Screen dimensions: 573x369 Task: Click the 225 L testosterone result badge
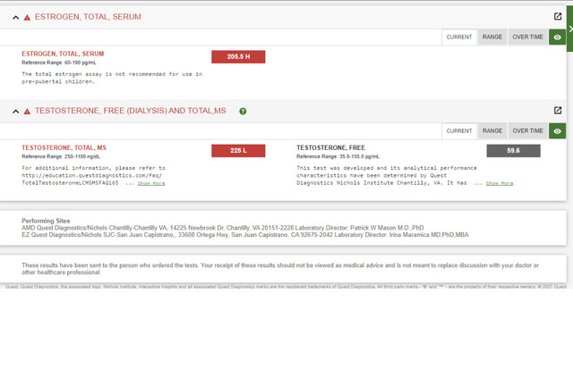point(237,151)
